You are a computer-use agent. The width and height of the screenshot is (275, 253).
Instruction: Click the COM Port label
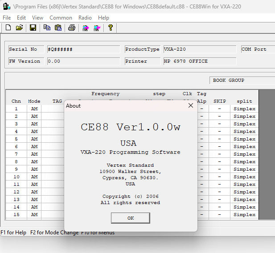254,49
